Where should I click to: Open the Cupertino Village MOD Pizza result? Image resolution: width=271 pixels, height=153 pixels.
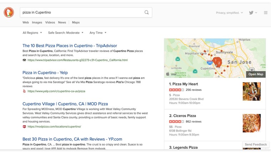[65, 104]
